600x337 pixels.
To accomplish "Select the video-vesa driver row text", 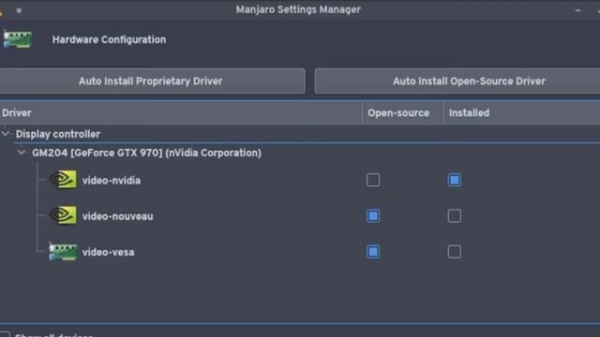I will pyautogui.click(x=109, y=252).
